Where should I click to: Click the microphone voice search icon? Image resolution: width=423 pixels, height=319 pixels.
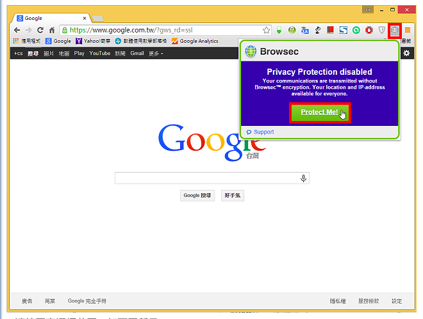[304, 178]
